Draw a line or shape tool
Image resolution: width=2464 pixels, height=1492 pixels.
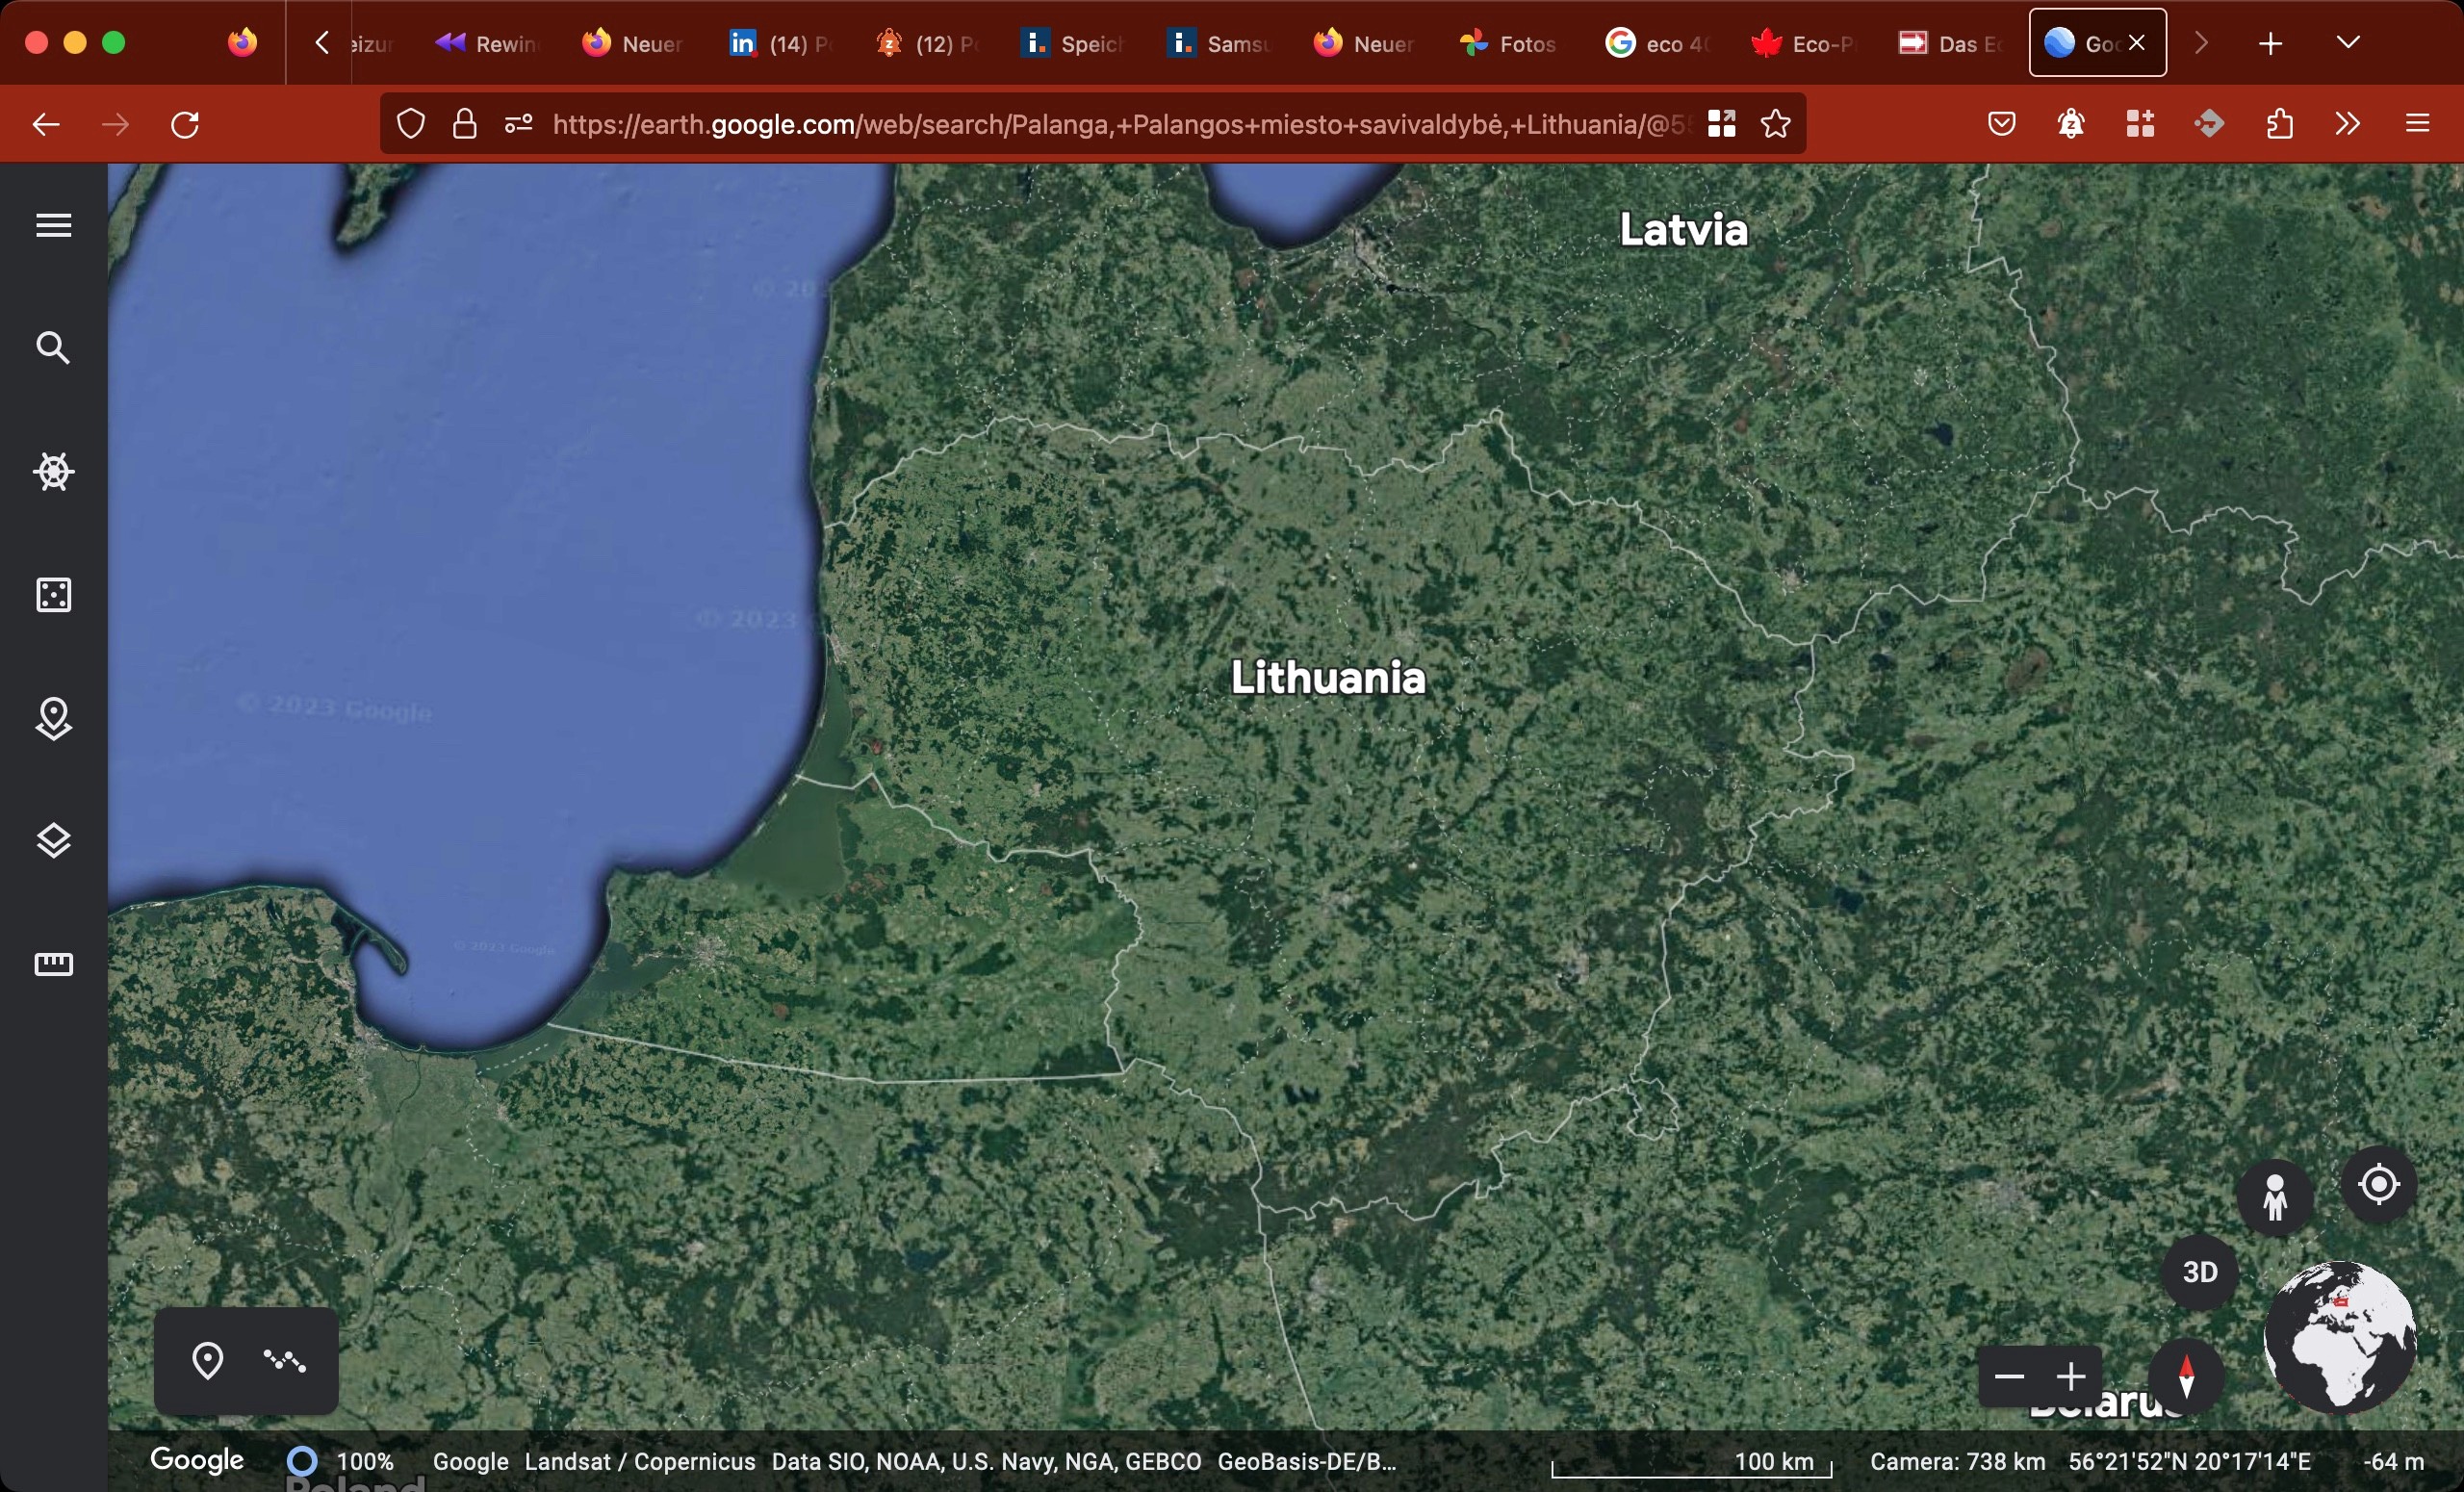285,1361
